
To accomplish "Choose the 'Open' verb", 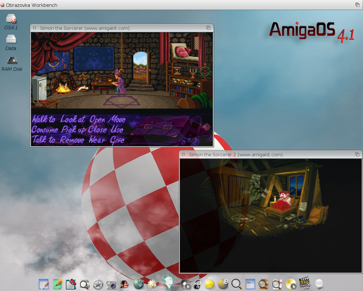I will (x=97, y=120).
